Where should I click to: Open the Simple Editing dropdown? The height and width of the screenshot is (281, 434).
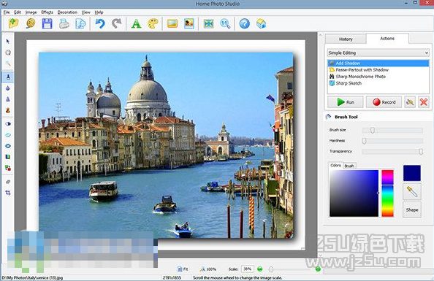pyautogui.click(x=378, y=53)
